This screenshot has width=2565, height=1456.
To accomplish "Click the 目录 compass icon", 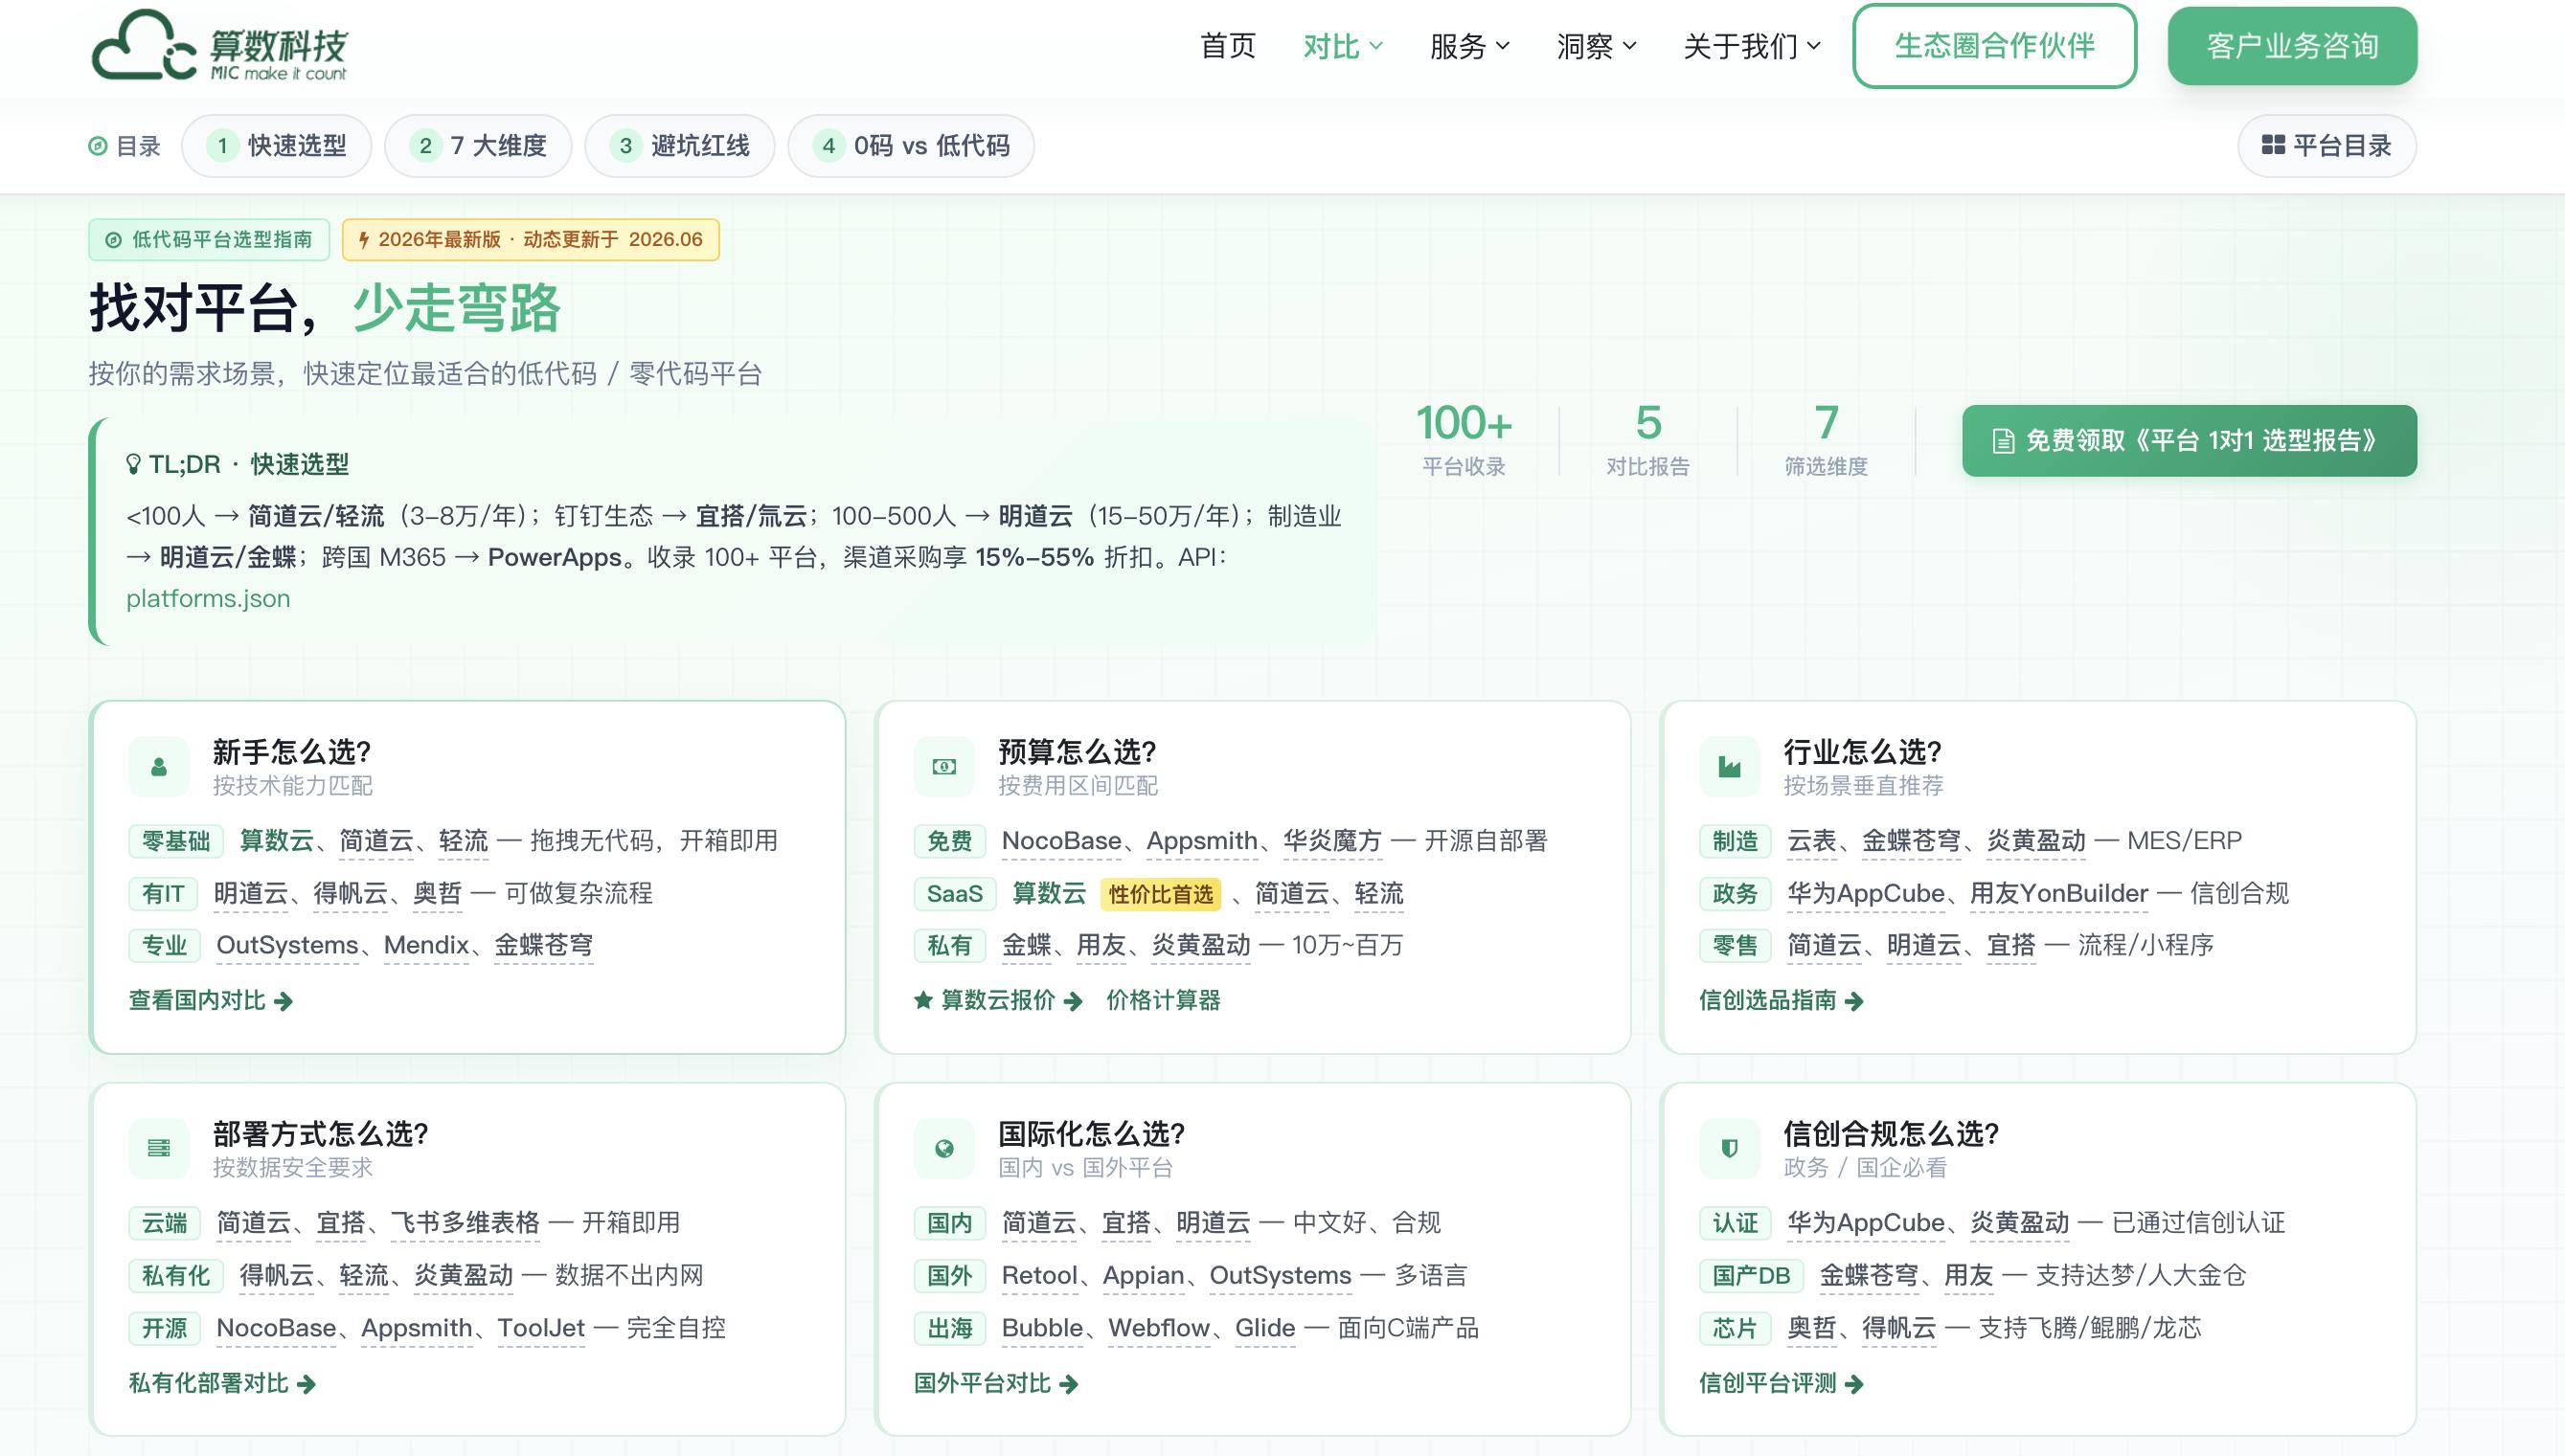I will pos(98,146).
